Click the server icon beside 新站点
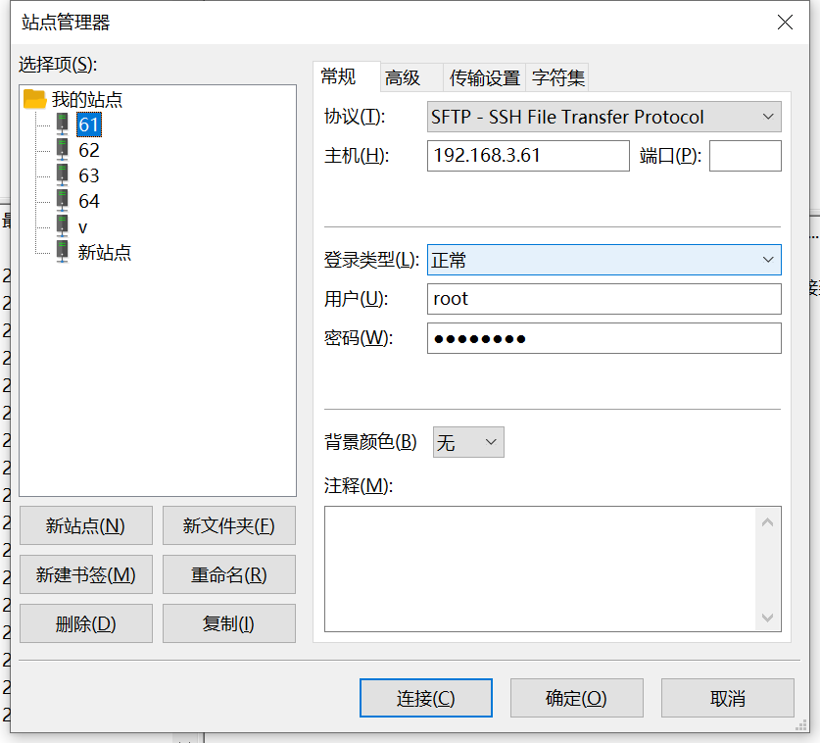This screenshot has width=820, height=743. [63, 252]
